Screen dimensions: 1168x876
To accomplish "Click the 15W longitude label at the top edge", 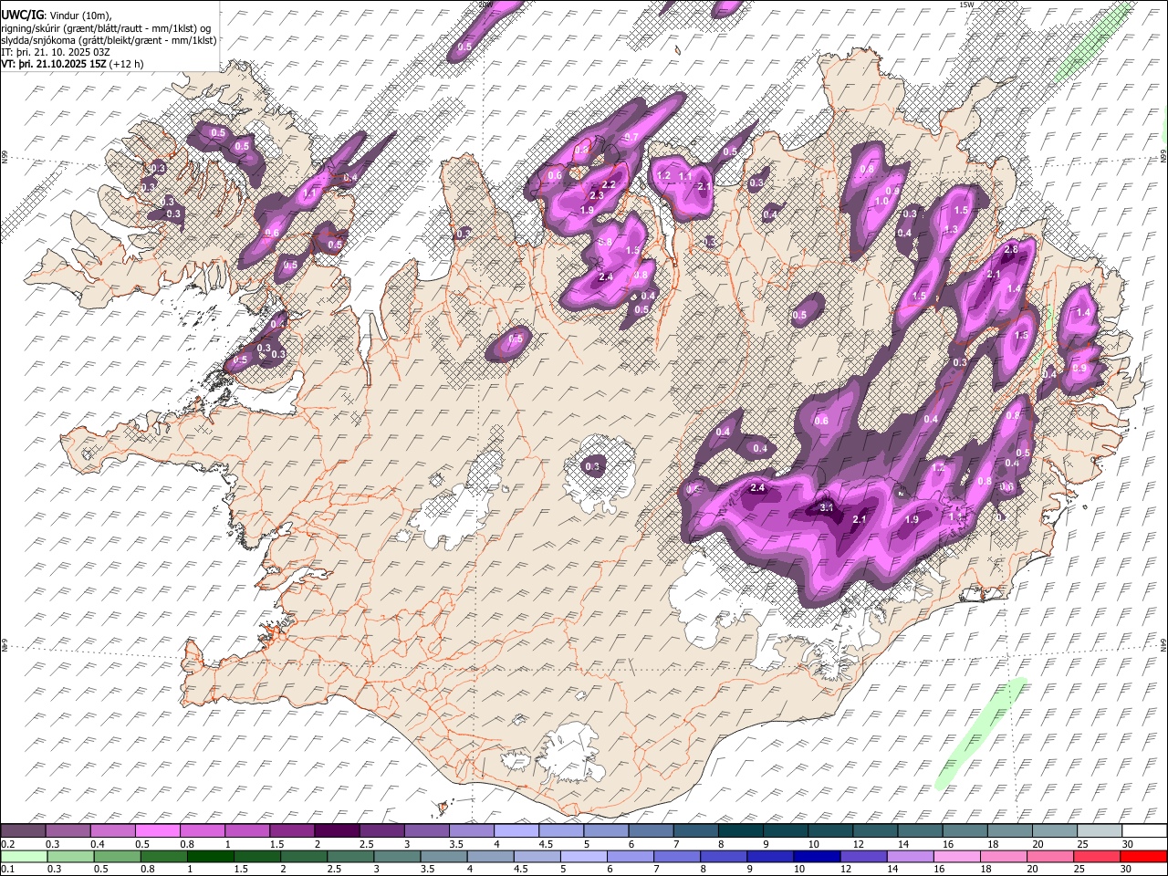I will [x=966, y=5].
